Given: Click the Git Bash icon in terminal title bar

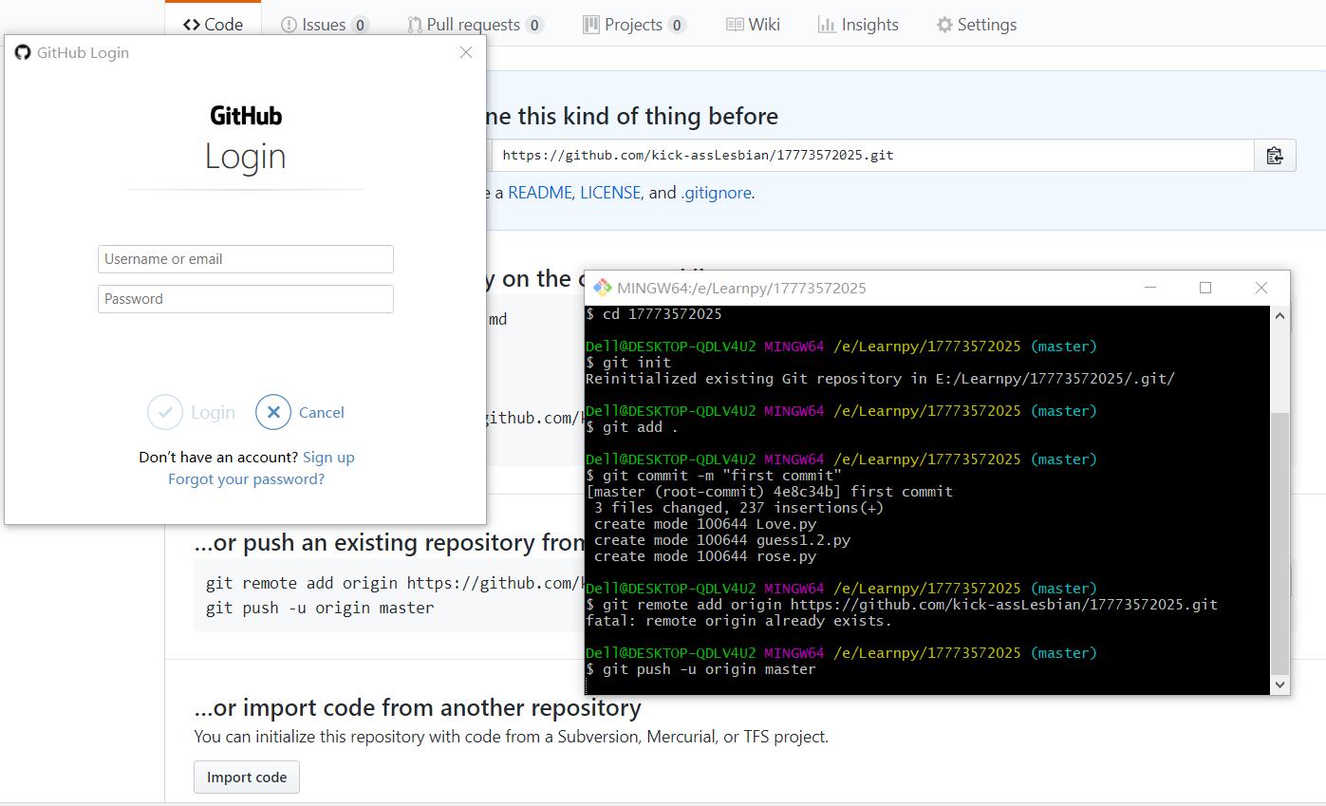Looking at the screenshot, I should 602,288.
